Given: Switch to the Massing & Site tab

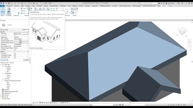Looking at the screenshot, I should point(54,6).
